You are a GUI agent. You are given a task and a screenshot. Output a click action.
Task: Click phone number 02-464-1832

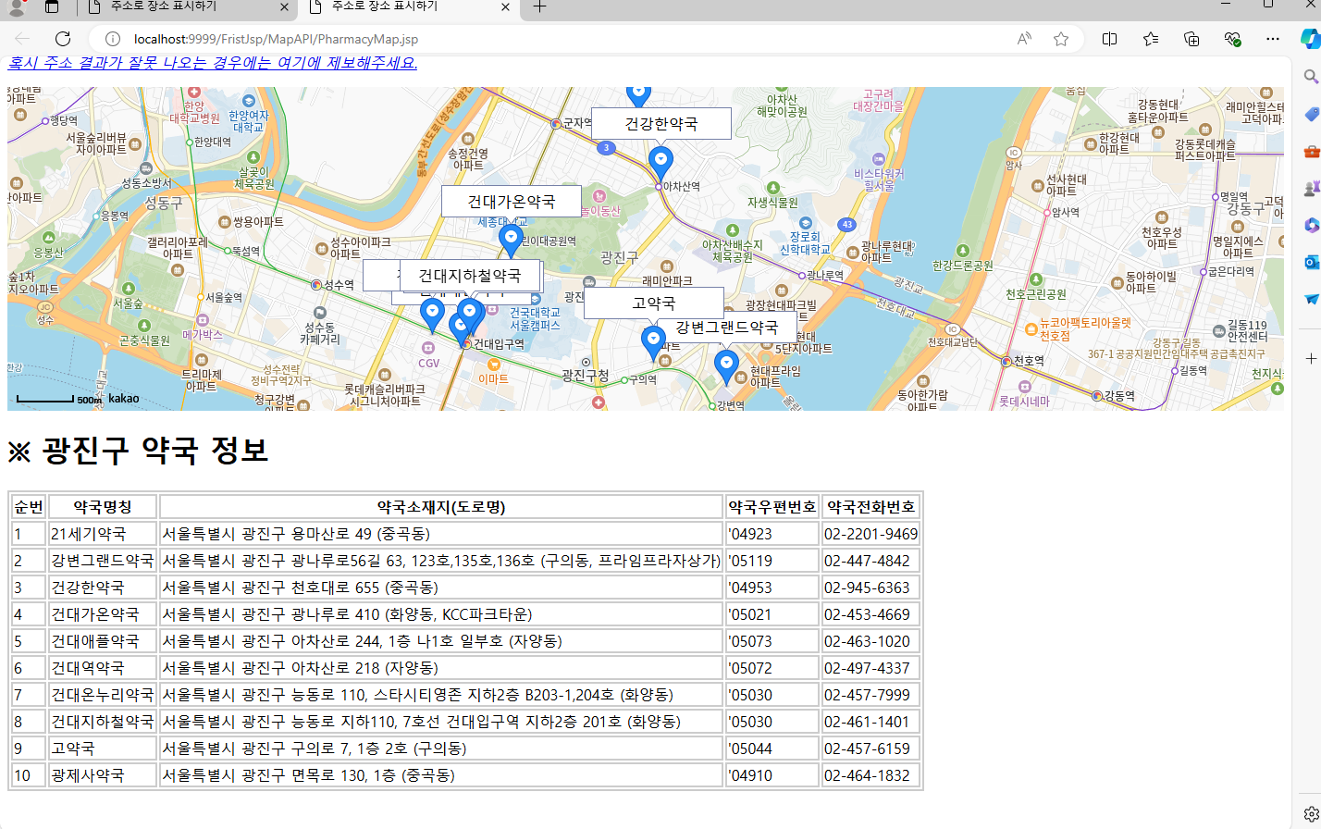click(x=867, y=775)
